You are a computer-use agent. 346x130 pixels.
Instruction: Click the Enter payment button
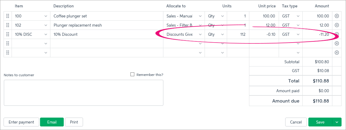point(21,122)
